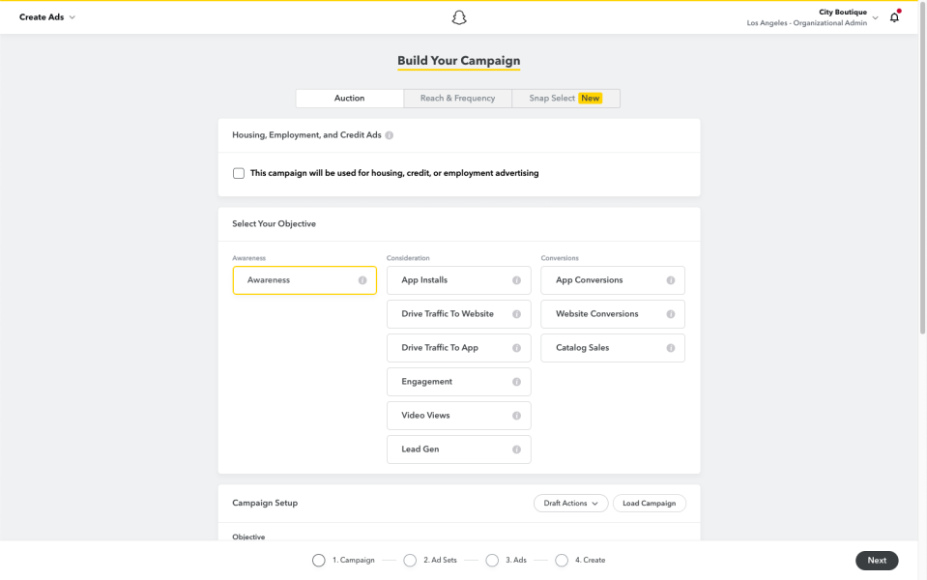The height and width of the screenshot is (580, 927).
Task: Switch to the Reach & Frequency tab
Action: point(457,99)
